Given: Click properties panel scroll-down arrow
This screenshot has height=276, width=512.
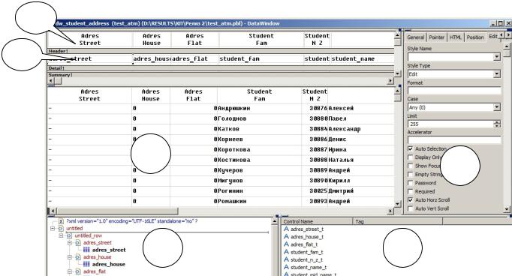Looking at the screenshot, I should [x=507, y=208].
